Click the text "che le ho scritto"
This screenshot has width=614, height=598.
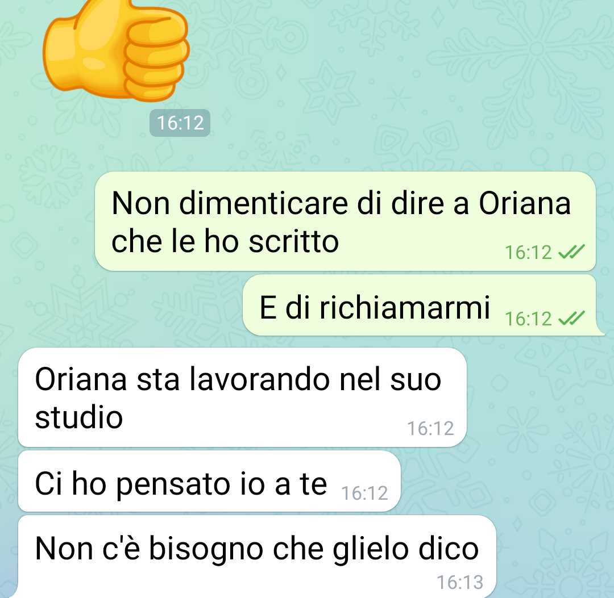[225, 241]
